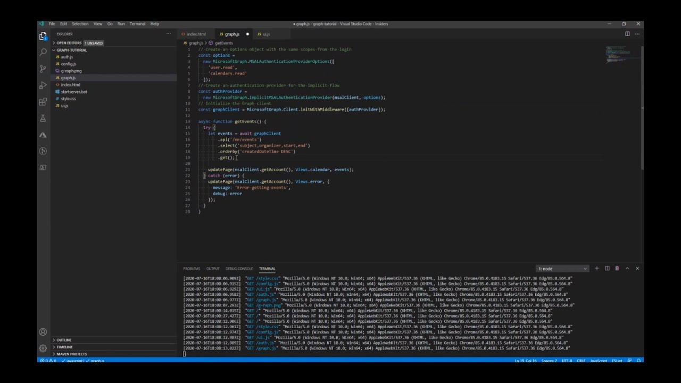Split the terminal

pyautogui.click(x=607, y=269)
